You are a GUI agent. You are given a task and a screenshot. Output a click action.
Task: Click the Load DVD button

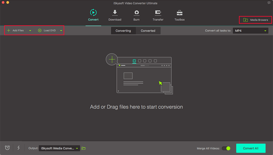click(x=47, y=31)
